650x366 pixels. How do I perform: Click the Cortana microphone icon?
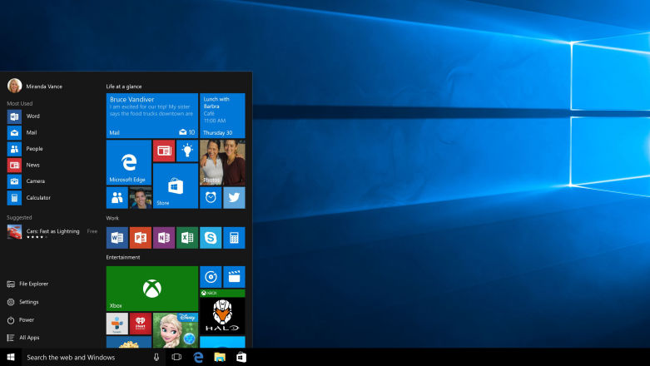click(156, 357)
